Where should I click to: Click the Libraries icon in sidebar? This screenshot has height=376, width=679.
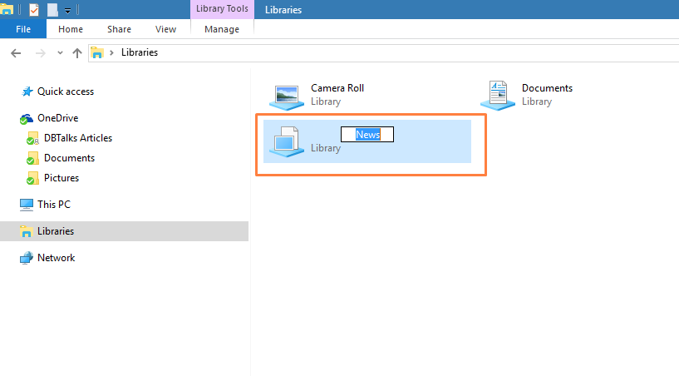tap(27, 231)
